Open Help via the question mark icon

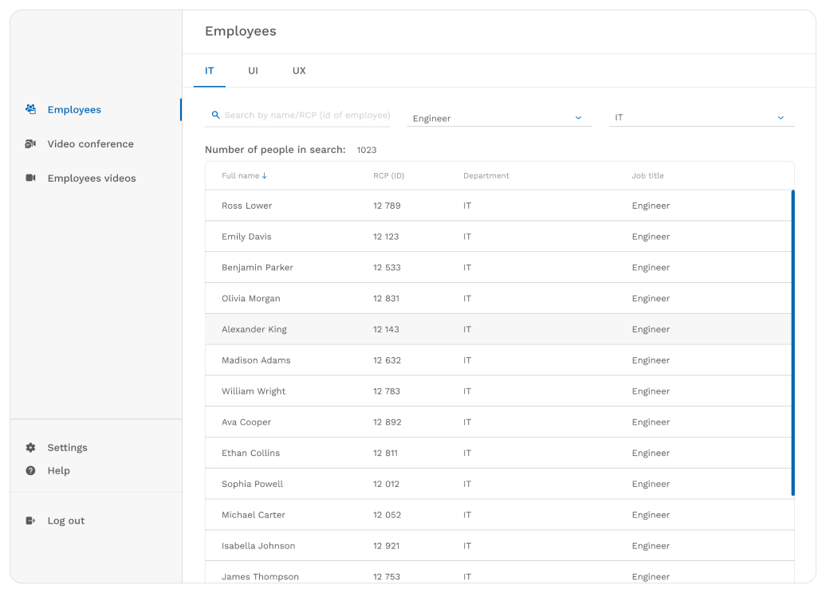30,470
